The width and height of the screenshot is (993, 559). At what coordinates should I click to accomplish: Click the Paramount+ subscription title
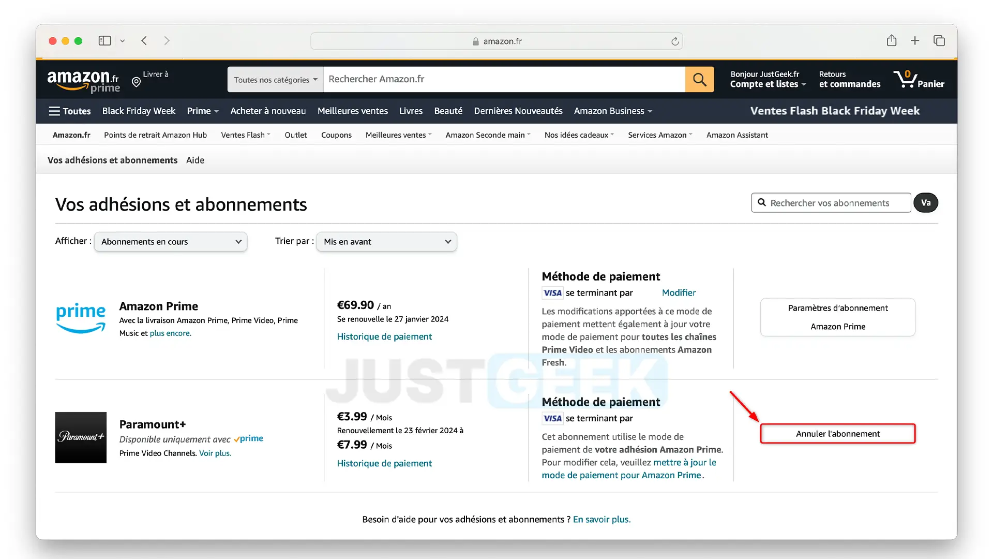[x=153, y=425]
